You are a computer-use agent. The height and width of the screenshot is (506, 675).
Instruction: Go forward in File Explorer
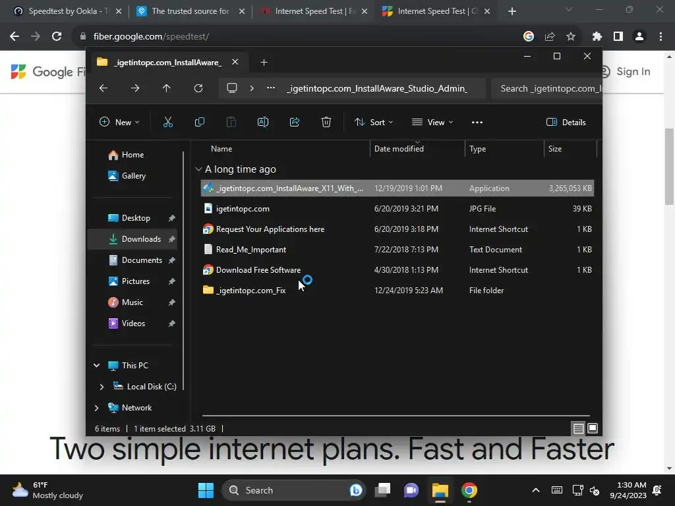coord(135,88)
